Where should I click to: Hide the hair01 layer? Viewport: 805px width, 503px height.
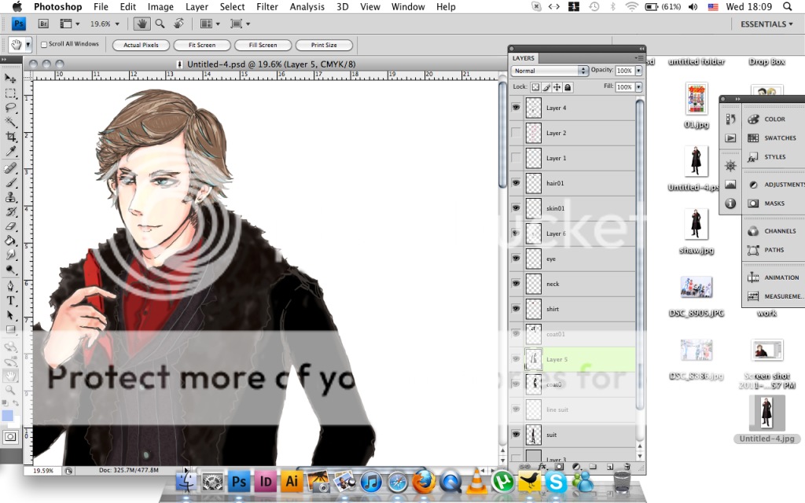(516, 183)
